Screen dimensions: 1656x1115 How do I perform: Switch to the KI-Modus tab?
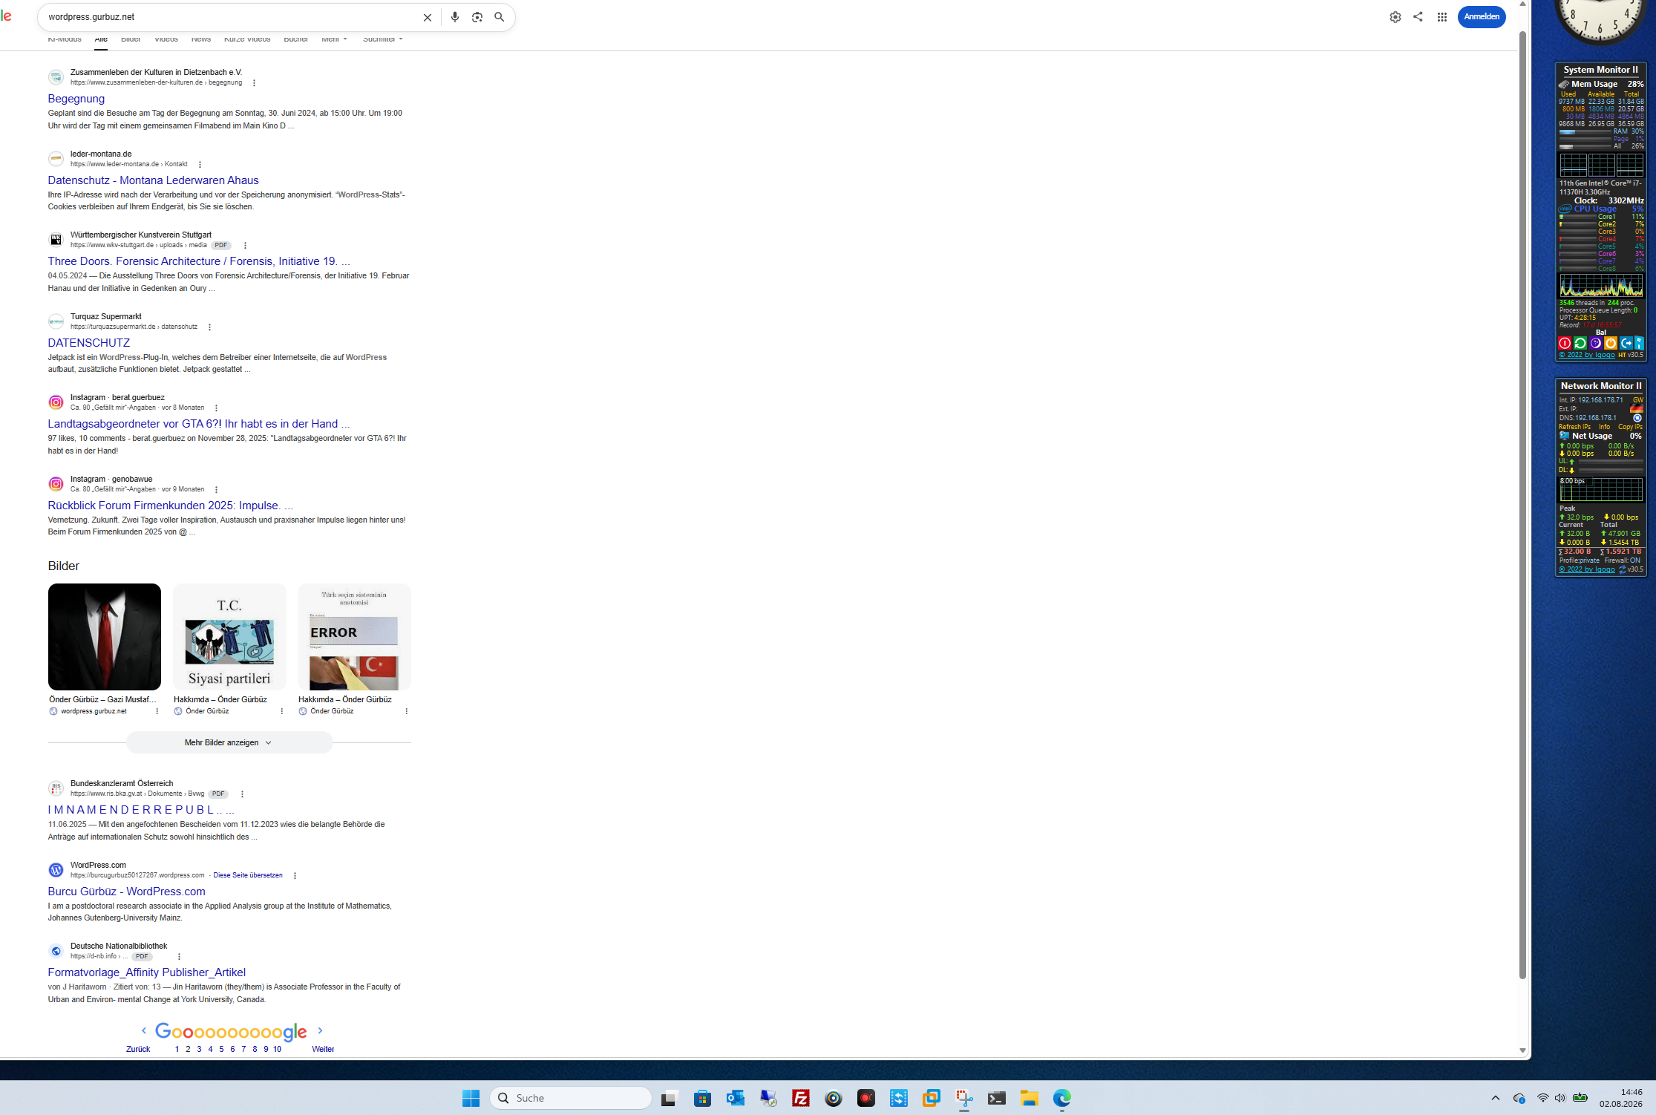65,39
